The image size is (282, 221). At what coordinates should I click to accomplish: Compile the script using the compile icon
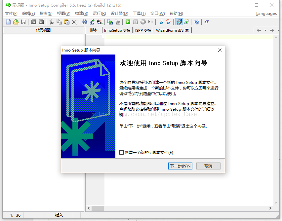click(x=110, y=22)
